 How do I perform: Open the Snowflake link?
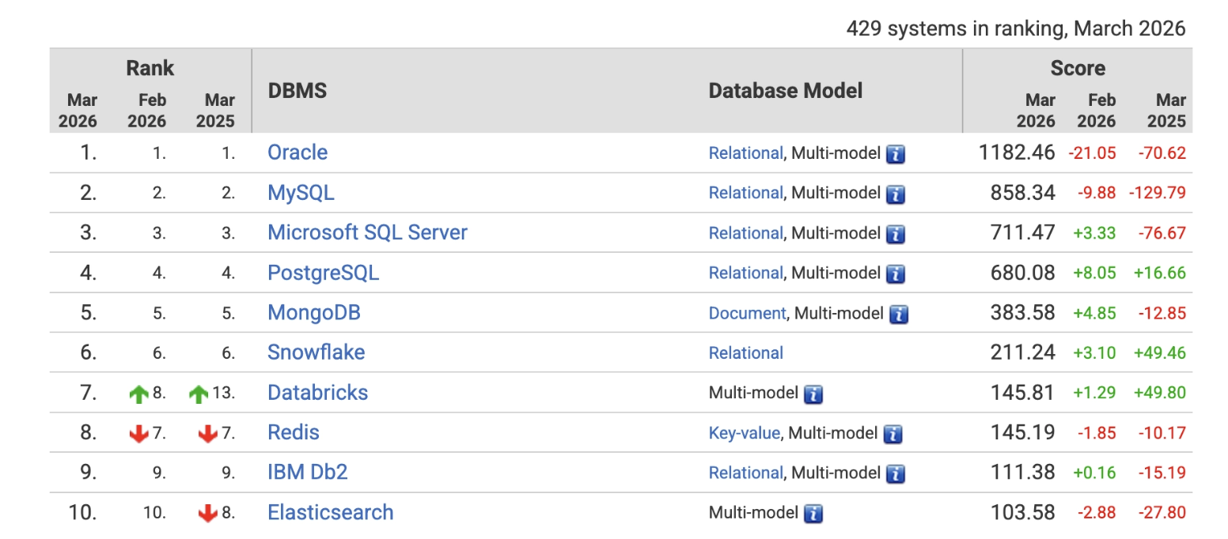[316, 352]
